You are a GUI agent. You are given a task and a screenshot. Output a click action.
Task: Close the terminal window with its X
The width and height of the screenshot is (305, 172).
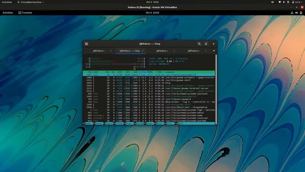click(x=213, y=44)
